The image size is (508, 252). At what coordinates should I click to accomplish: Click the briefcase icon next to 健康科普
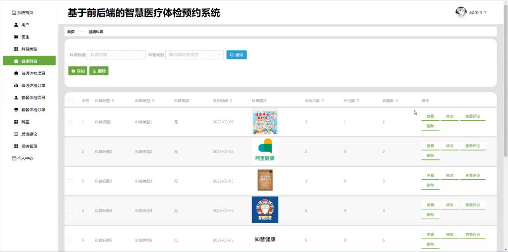[x=16, y=61]
